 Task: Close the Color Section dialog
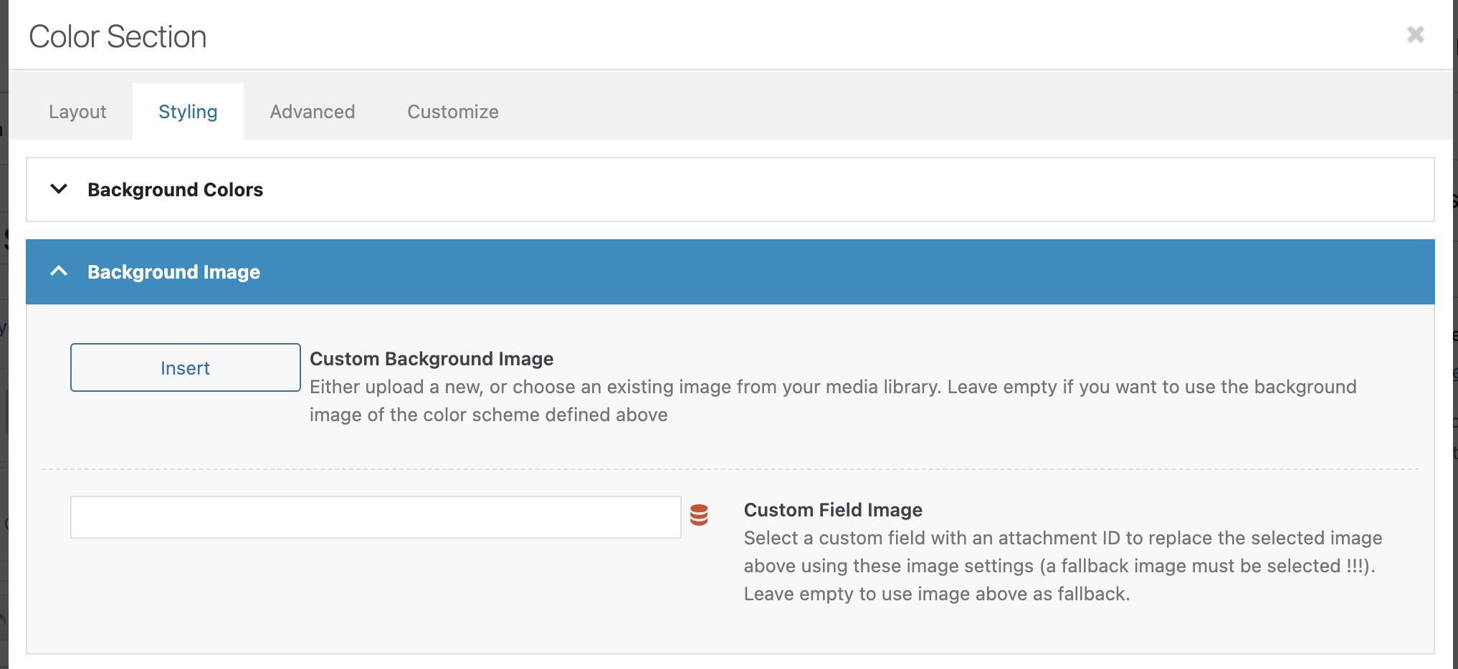(x=1415, y=34)
